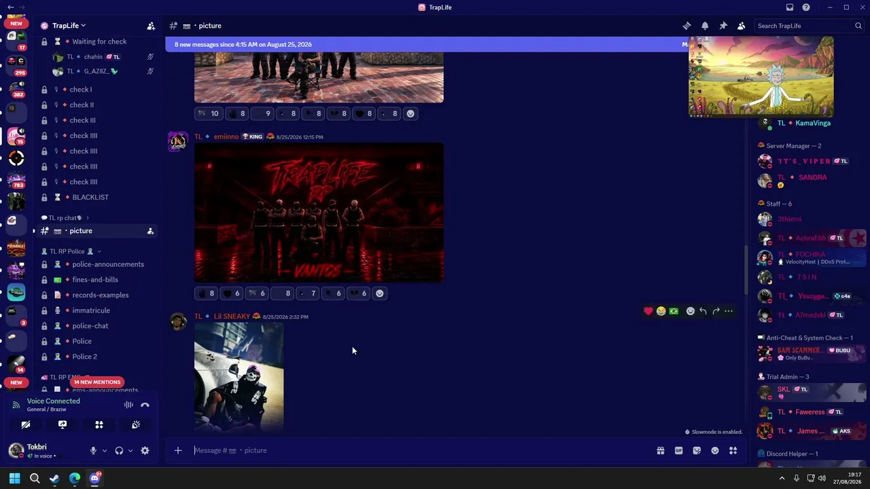
Task: Launch Steam from the taskbar
Action: pos(54,478)
